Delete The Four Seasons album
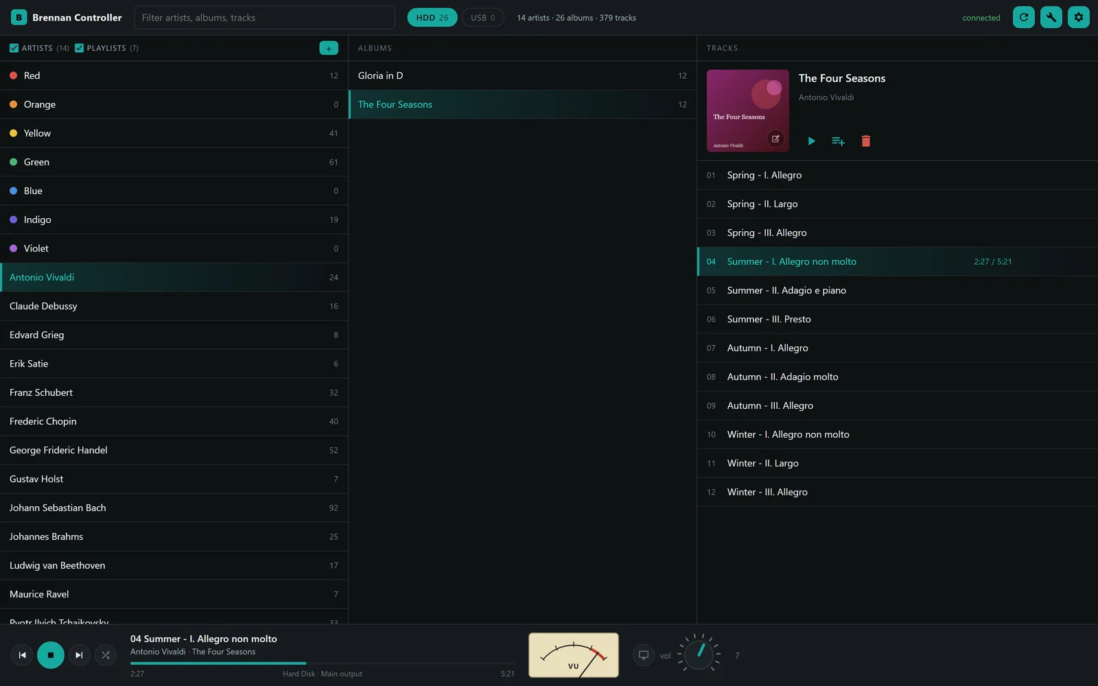 click(865, 141)
